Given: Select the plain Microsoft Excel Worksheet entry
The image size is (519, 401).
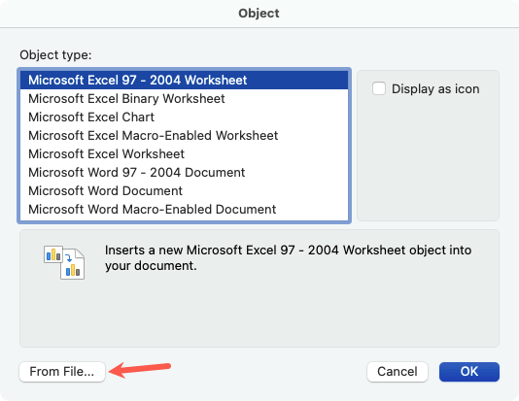Looking at the screenshot, I should pos(184,154).
